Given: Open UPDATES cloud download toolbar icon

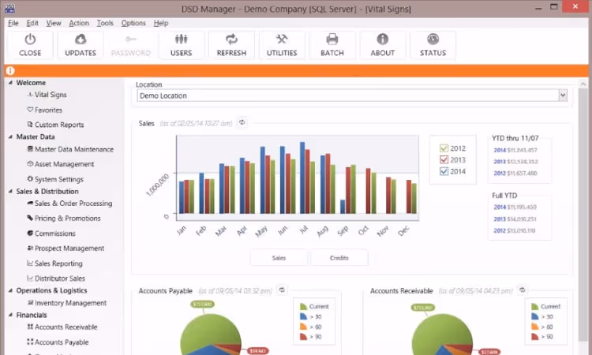Looking at the screenshot, I should 80,45.
